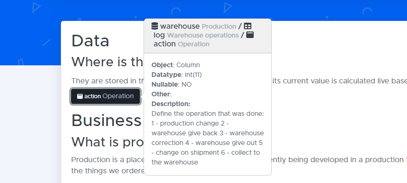Click the gray Production label
The width and height of the screenshot is (407, 183).
219,26
